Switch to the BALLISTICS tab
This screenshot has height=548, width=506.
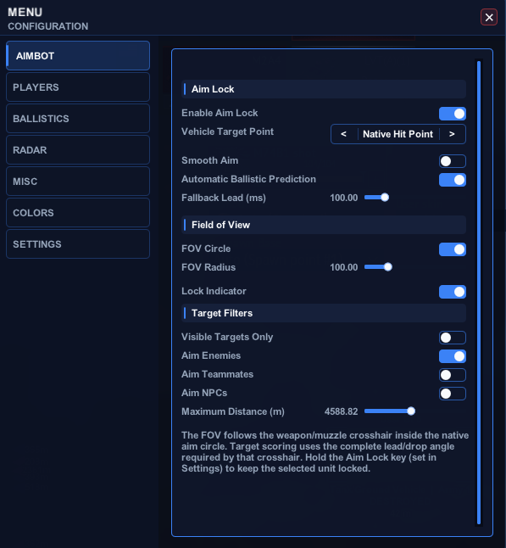pos(78,119)
